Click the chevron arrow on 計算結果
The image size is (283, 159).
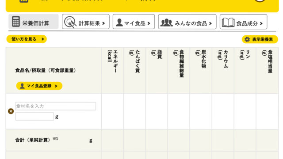click(x=103, y=23)
